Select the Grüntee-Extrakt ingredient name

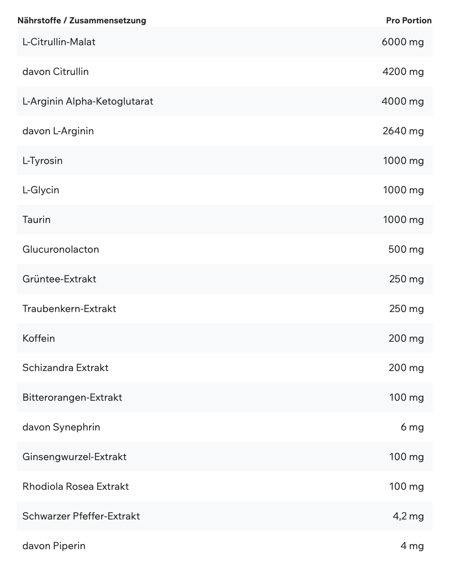tap(59, 279)
